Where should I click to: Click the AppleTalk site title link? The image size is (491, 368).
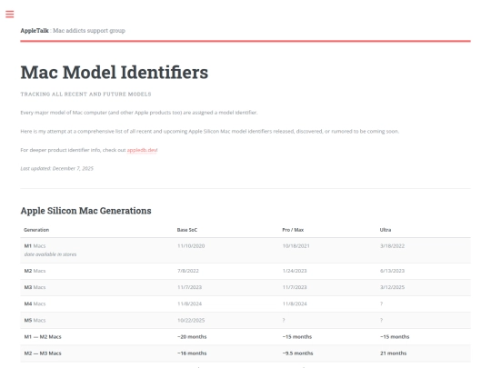coord(35,31)
